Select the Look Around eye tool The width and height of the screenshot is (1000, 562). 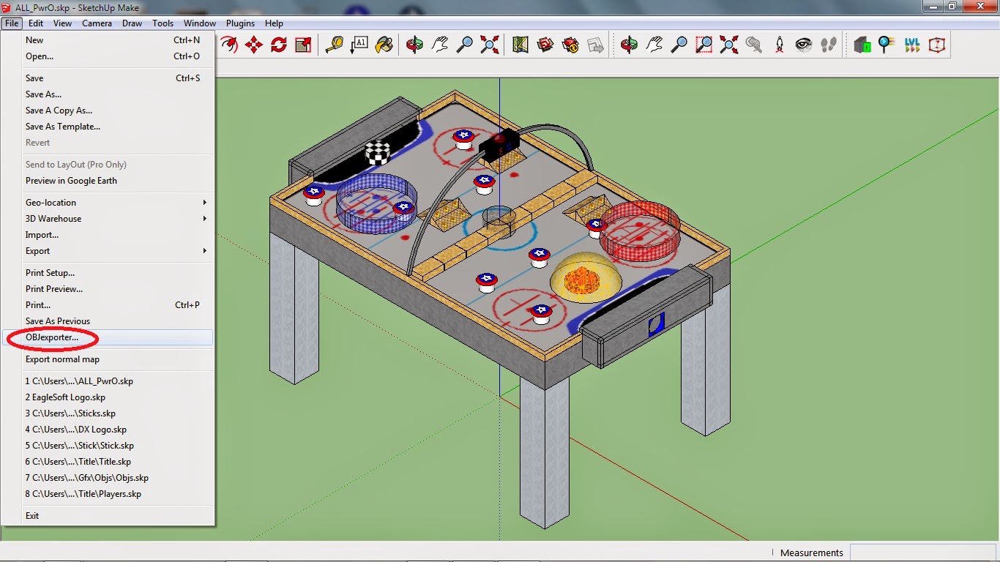pyautogui.click(x=804, y=45)
